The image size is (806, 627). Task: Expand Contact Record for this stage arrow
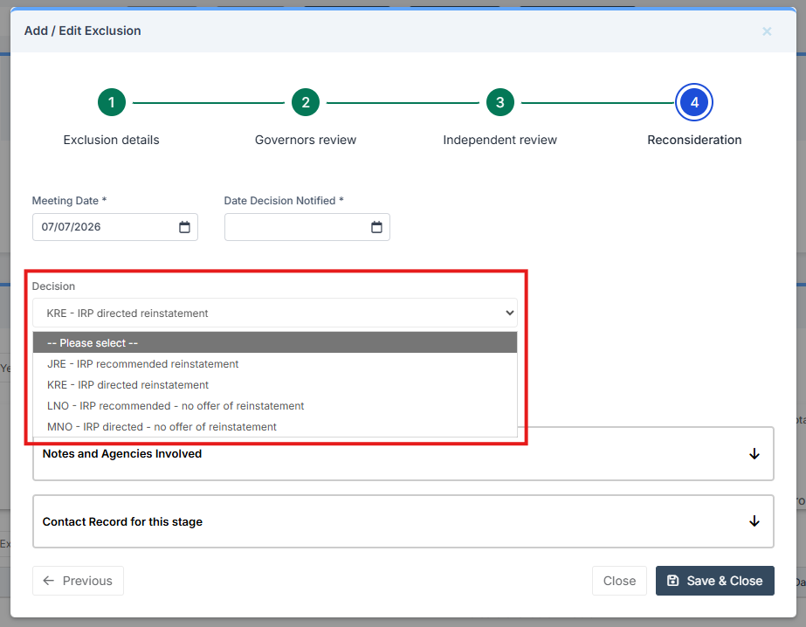click(x=754, y=521)
